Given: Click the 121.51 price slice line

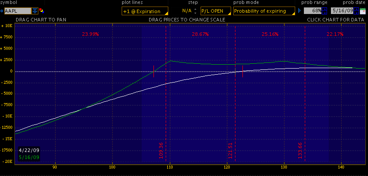Looking at the screenshot, I should click(235, 109).
